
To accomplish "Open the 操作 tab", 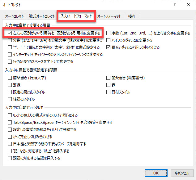I will [x=132, y=16].
